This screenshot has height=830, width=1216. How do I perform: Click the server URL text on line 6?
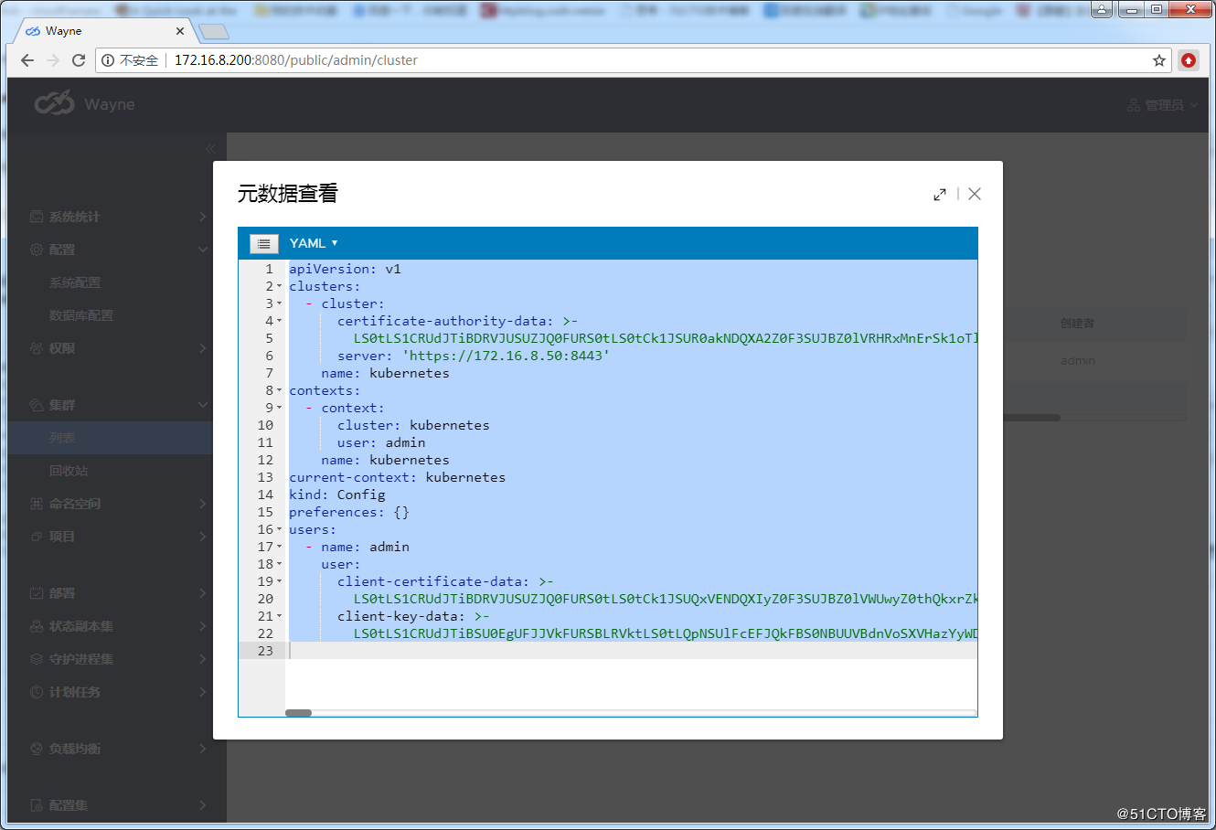point(506,356)
